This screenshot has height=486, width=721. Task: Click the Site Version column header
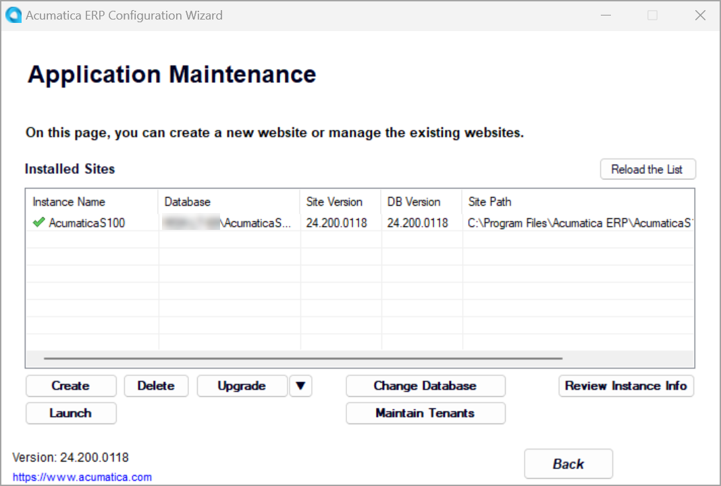point(340,202)
